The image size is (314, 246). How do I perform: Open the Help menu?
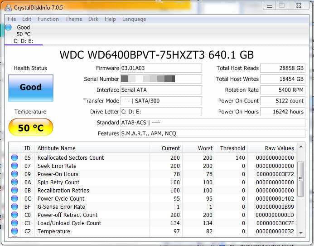[x=111, y=19]
